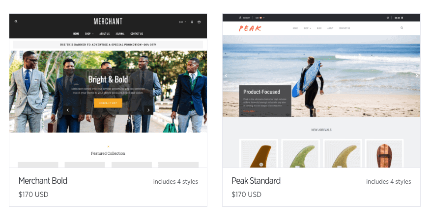Open the Merchant Bold theme title
Viewport: 431px width, 218px height.
(43, 181)
